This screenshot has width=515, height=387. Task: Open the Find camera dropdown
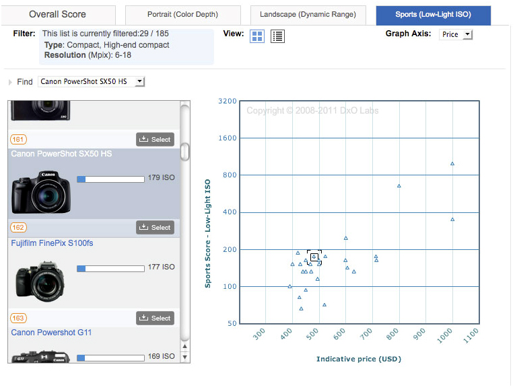click(x=91, y=81)
